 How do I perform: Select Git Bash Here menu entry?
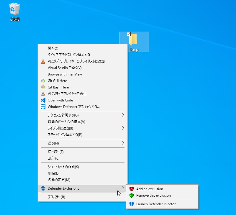[83, 87]
